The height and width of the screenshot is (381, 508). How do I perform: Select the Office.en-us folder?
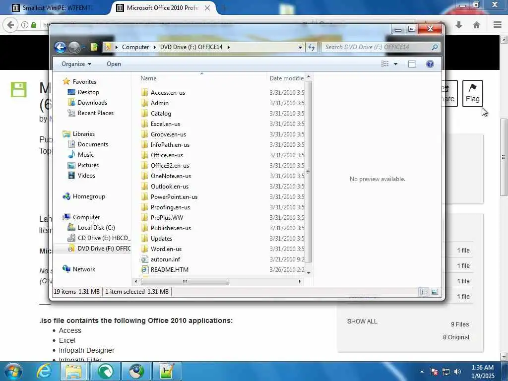click(167, 155)
